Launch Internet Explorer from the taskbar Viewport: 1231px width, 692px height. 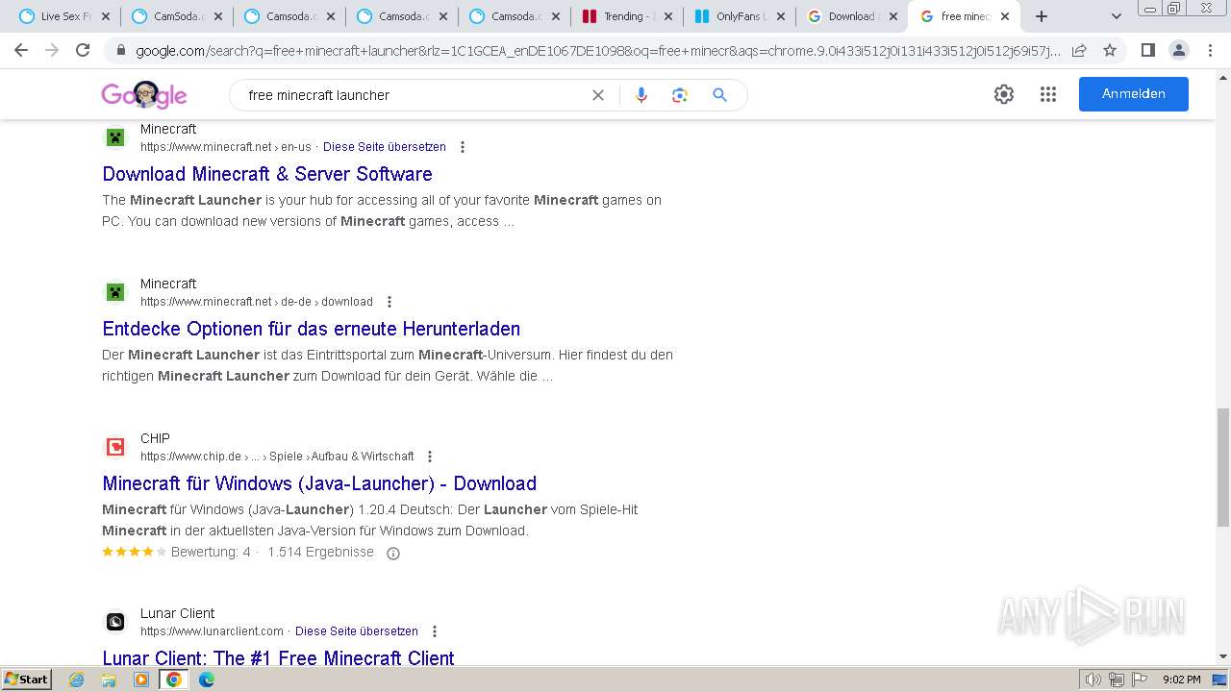[x=77, y=680]
